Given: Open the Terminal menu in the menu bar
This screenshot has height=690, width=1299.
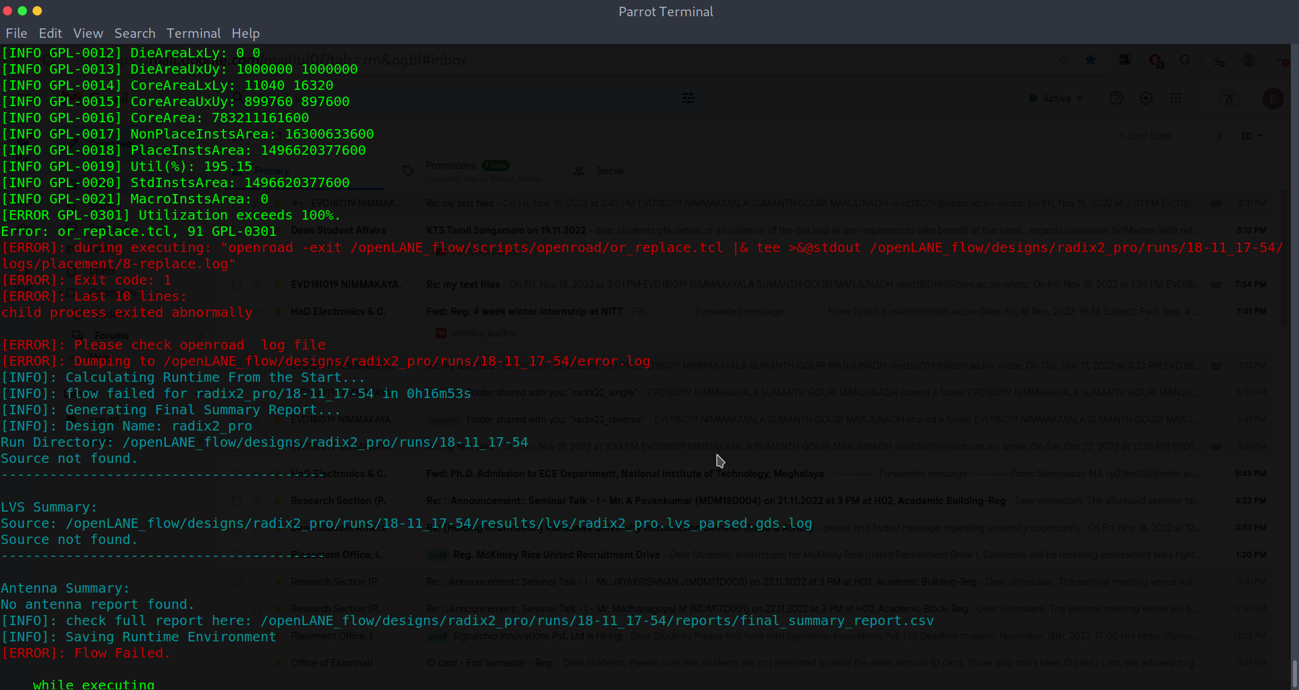Looking at the screenshot, I should click(x=193, y=33).
